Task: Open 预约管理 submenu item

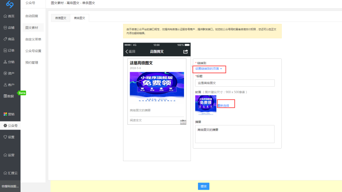Action: click(x=32, y=63)
